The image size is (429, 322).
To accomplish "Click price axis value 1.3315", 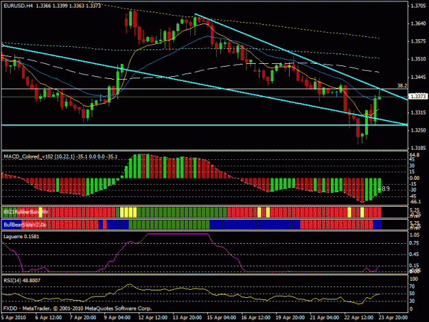I will click(418, 113).
